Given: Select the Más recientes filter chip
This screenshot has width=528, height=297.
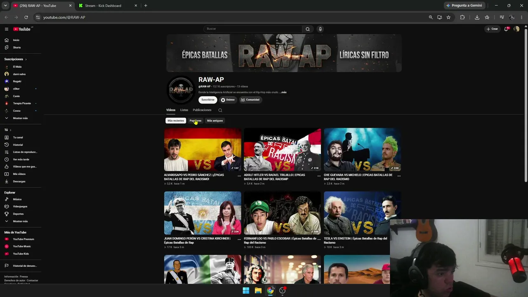Looking at the screenshot, I should [176, 121].
